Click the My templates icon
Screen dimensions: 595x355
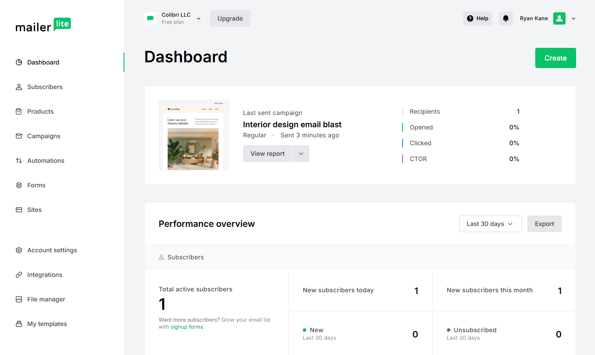tap(19, 323)
